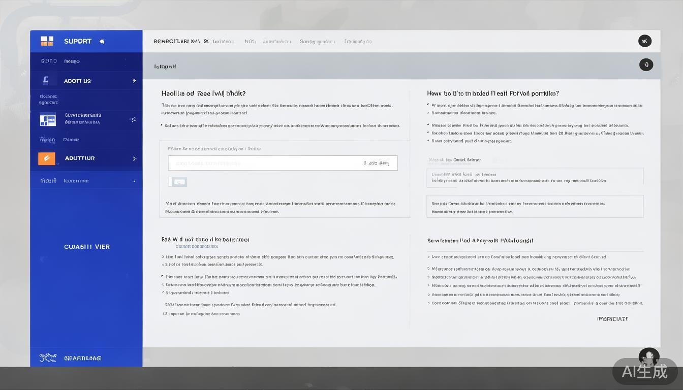The height and width of the screenshot is (390, 683).
Task: Expand the orange-icon sidebar item arrow
Action: (x=134, y=158)
